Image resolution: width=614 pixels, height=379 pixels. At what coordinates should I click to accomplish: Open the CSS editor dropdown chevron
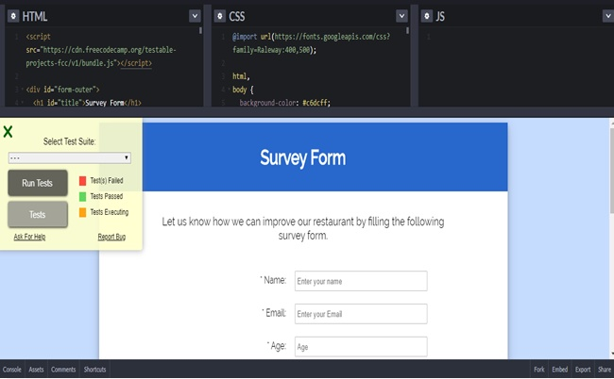click(x=402, y=16)
